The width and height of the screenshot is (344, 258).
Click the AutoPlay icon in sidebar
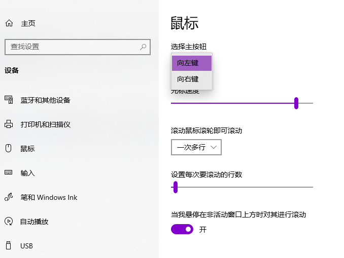click(9, 221)
